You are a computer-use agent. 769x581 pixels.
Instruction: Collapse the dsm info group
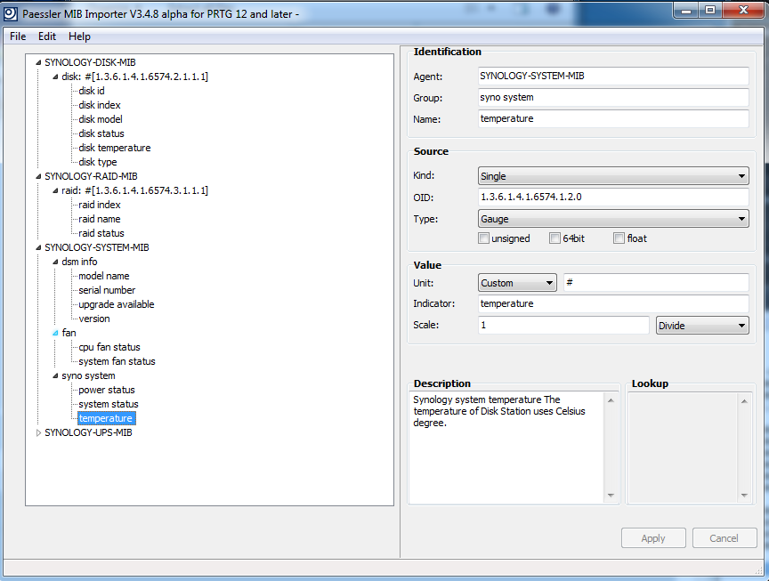pos(55,262)
